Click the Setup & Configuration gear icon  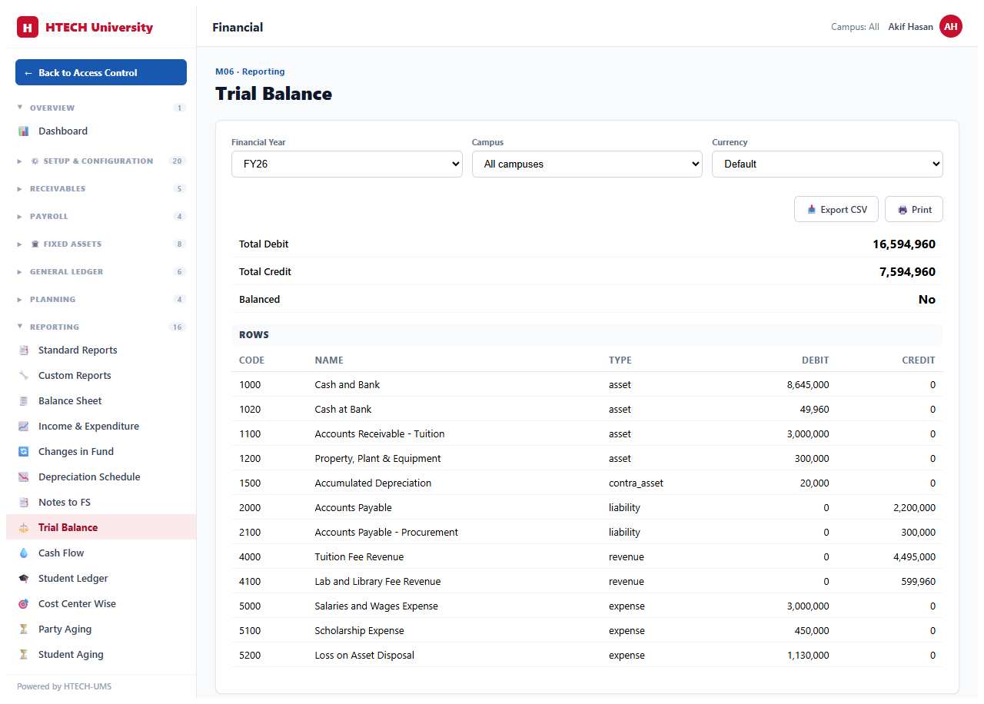pos(35,161)
